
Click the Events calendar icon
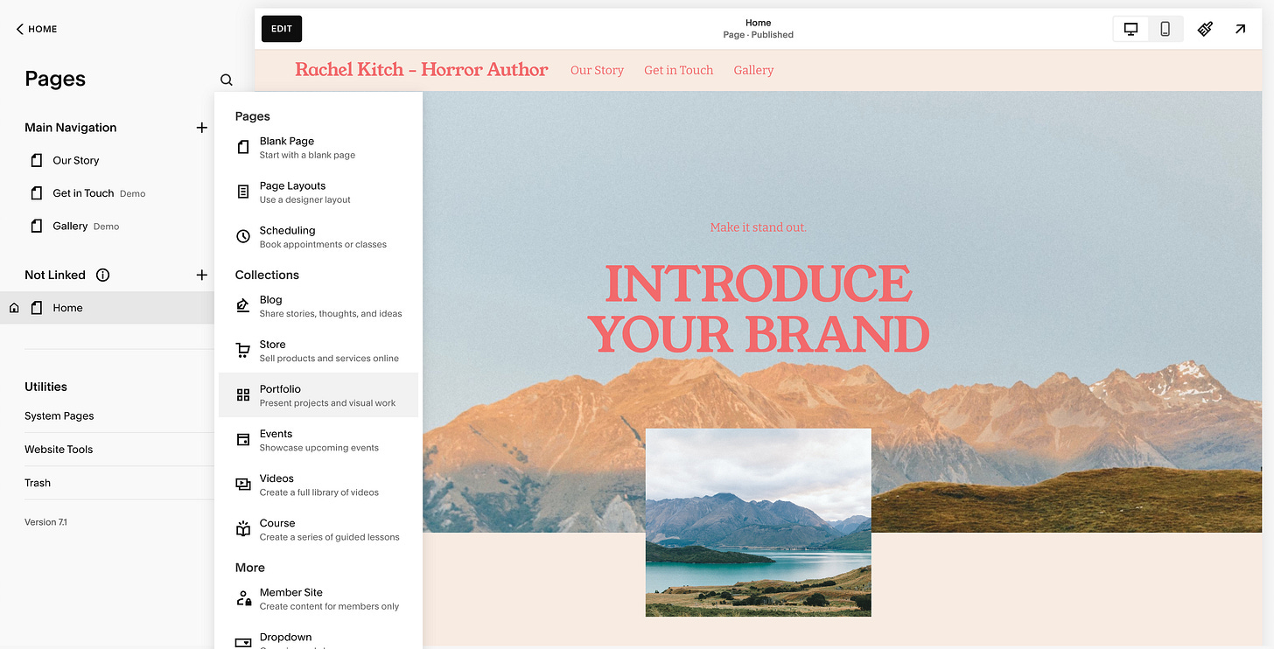click(x=243, y=440)
